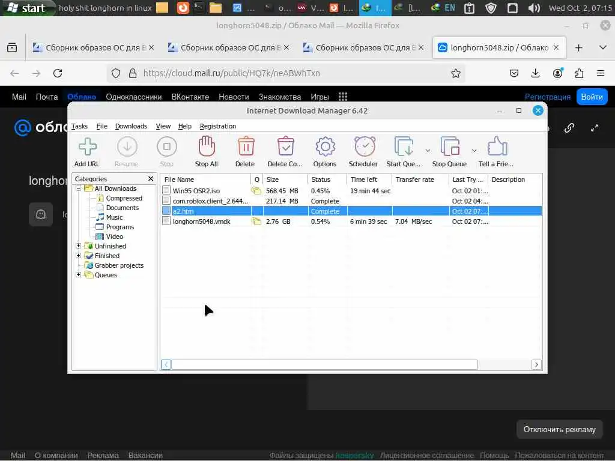Viewport: 615px width, 461px height.
Task: Open Firefox list all tabs chevron
Action: (603, 47)
